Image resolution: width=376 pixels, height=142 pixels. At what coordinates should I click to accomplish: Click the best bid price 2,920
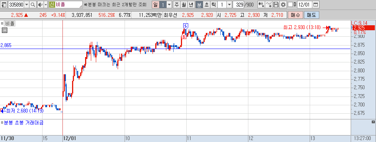207,15
